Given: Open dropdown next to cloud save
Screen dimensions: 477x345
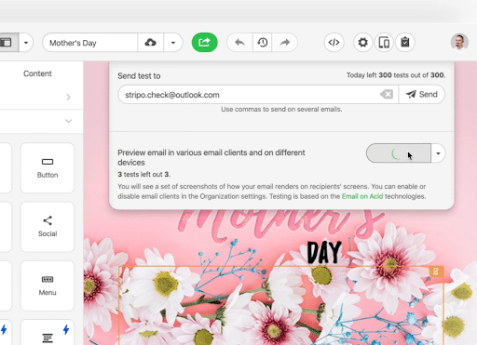Looking at the screenshot, I should (x=173, y=42).
